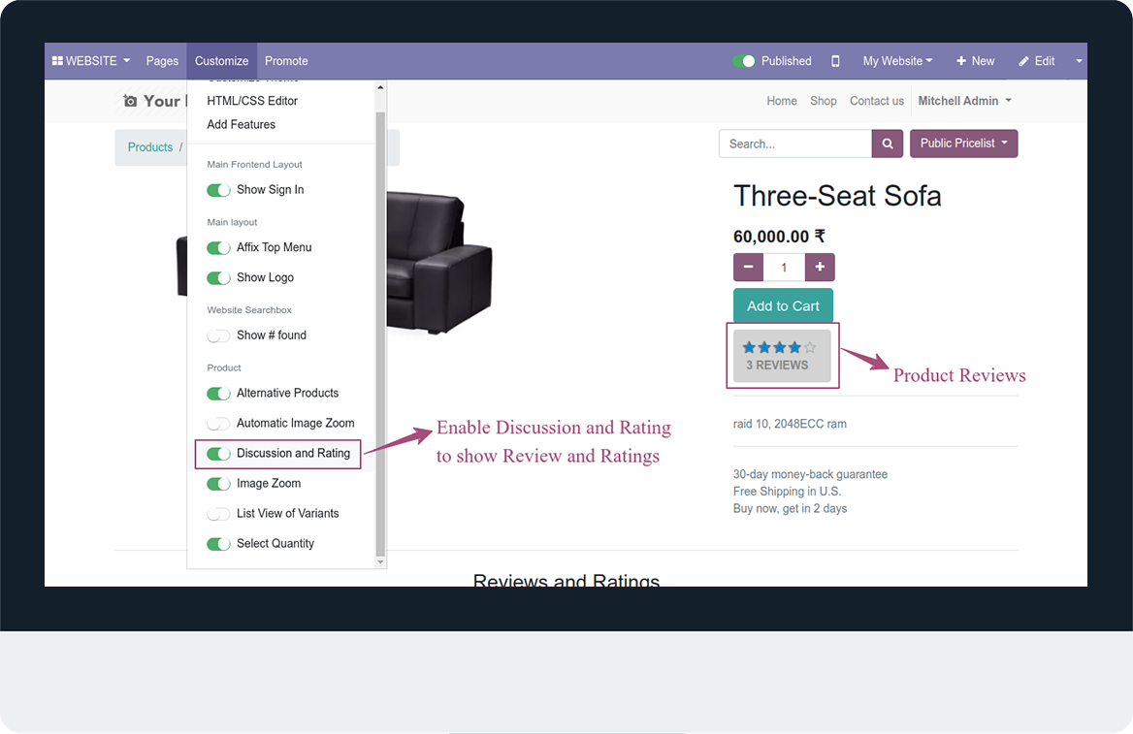Toggle the Published switch
The height and width of the screenshot is (734, 1133).
pyautogui.click(x=743, y=61)
